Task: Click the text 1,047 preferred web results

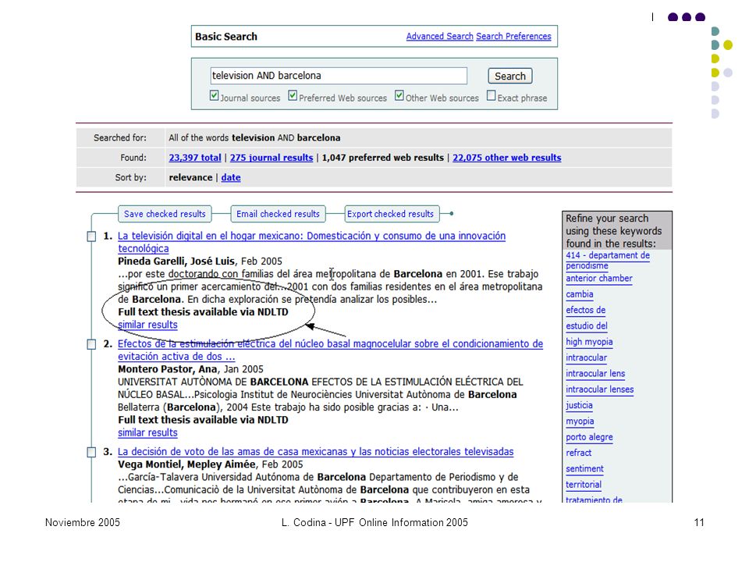Action: click(382, 158)
